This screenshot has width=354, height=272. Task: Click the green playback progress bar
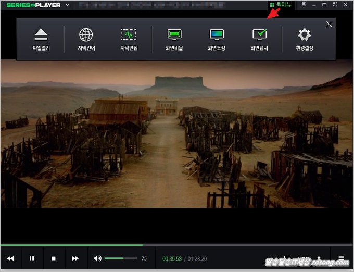(x=73, y=244)
